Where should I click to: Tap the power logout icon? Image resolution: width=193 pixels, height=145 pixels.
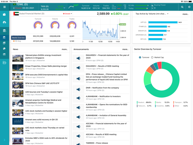189,7
